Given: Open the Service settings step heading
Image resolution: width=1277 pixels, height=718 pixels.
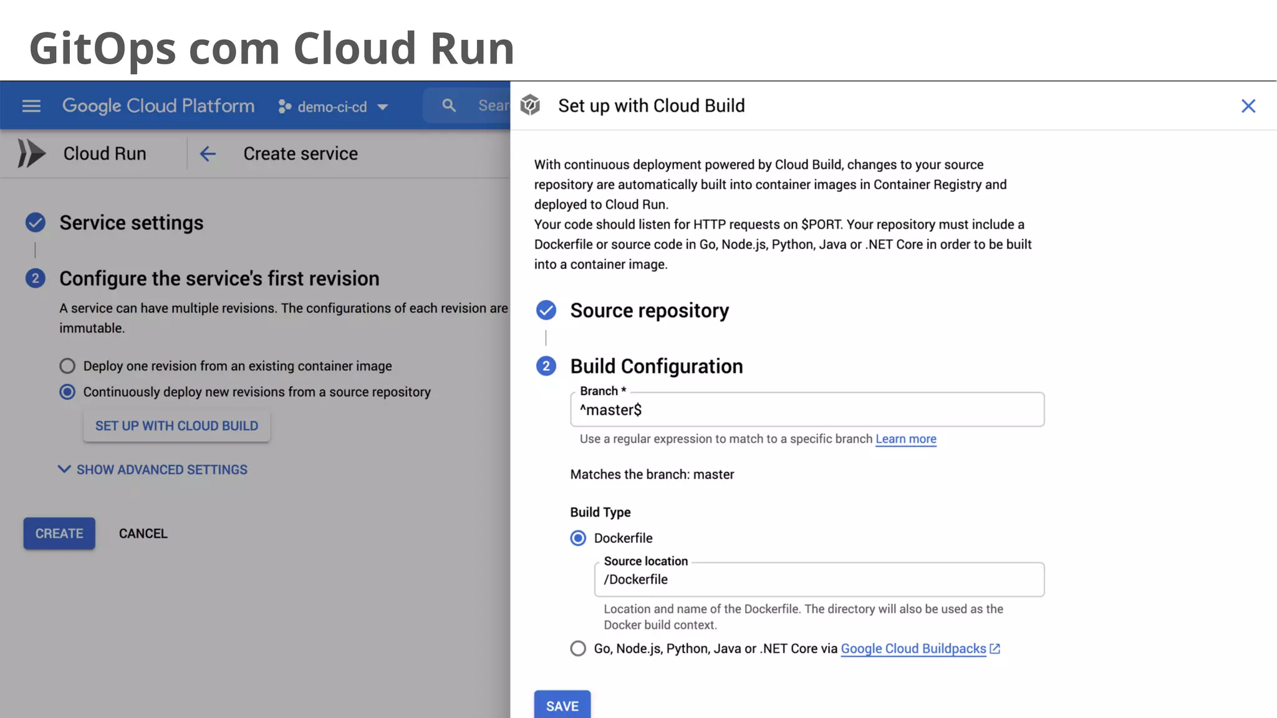Looking at the screenshot, I should tap(132, 223).
